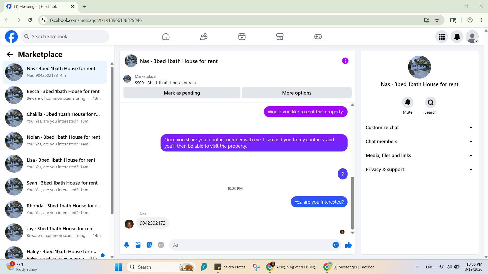Choose a sticker icon

coord(149,245)
